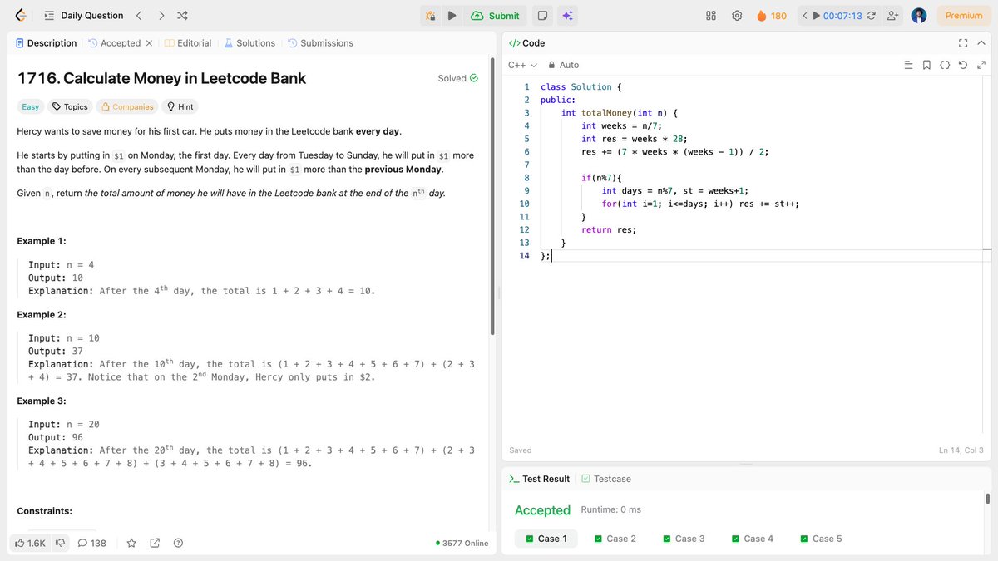
Task: Click the 180 streak flame counter
Action: pyautogui.click(x=772, y=16)
